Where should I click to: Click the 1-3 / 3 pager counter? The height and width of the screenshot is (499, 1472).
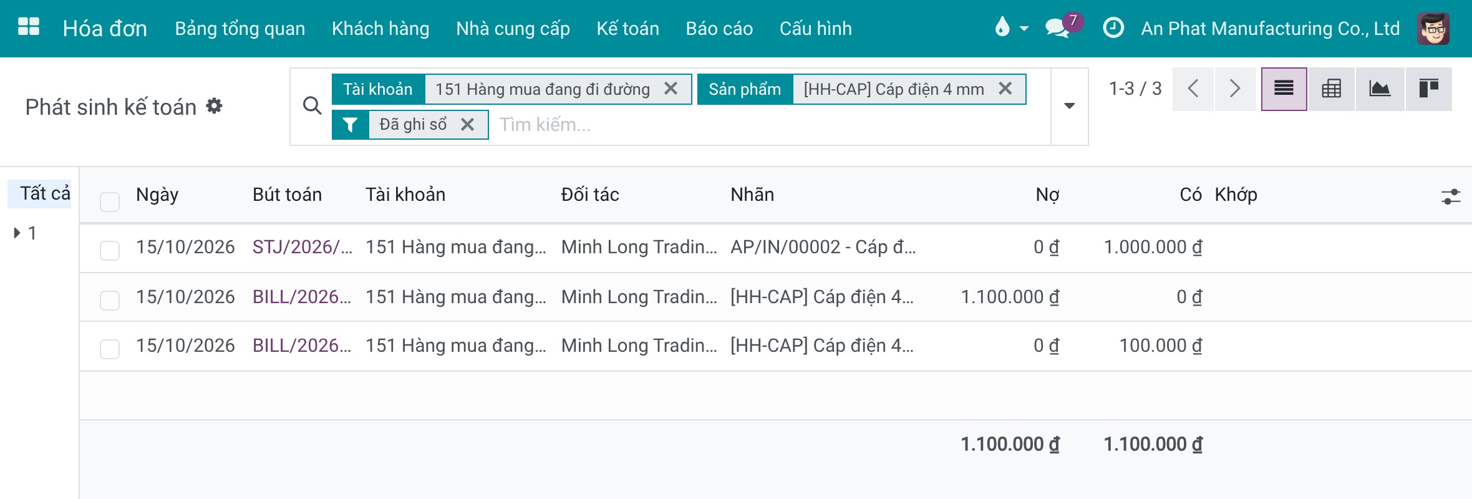(1135, 89)
